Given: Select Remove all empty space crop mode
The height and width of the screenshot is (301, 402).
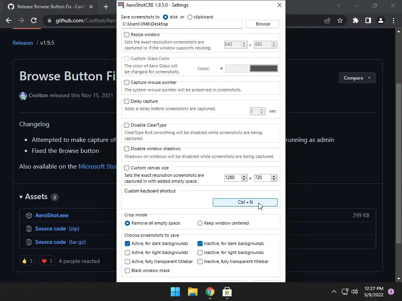Looking at the screenshot, I should click(x=127, y=223).
